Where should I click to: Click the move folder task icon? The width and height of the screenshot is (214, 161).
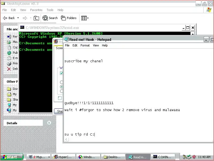pyautogui.click(x=9, y=42)
